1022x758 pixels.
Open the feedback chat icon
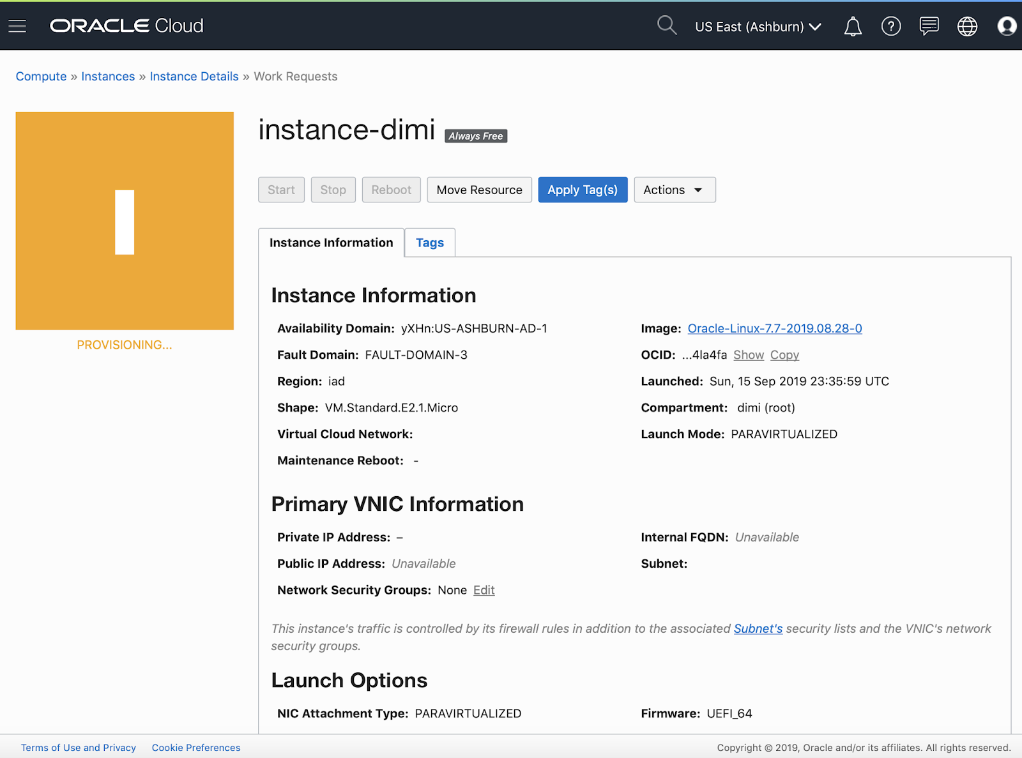pyautogui.click(x=929, y=26)
